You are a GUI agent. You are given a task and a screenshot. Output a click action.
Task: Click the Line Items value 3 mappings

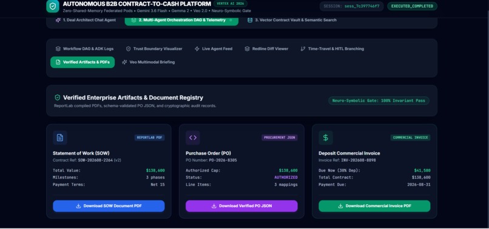[x=286, y=184]
